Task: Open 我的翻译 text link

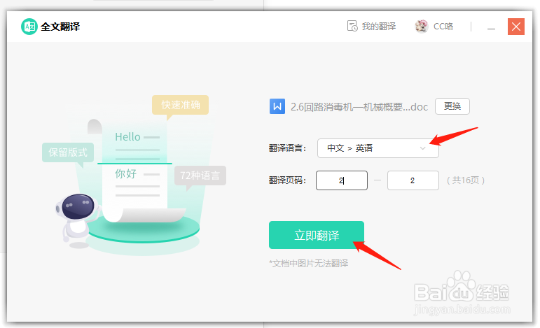Action: (379, 27)
